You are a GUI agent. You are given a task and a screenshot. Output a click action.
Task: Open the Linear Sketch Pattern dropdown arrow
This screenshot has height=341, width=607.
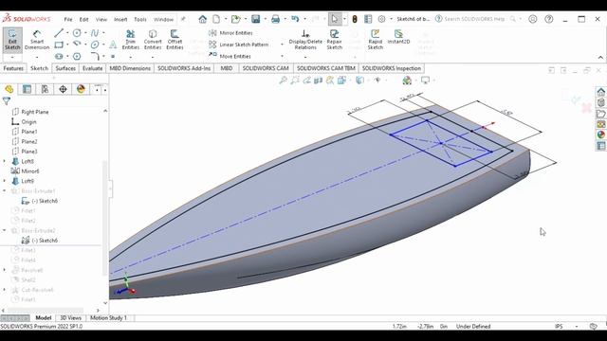[282, 45]
